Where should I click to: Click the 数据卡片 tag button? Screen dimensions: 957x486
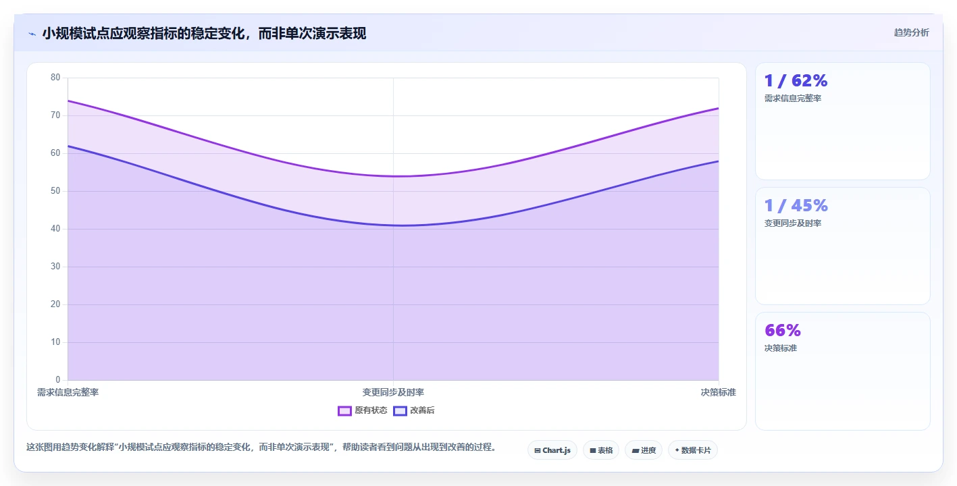pos(692,450)
